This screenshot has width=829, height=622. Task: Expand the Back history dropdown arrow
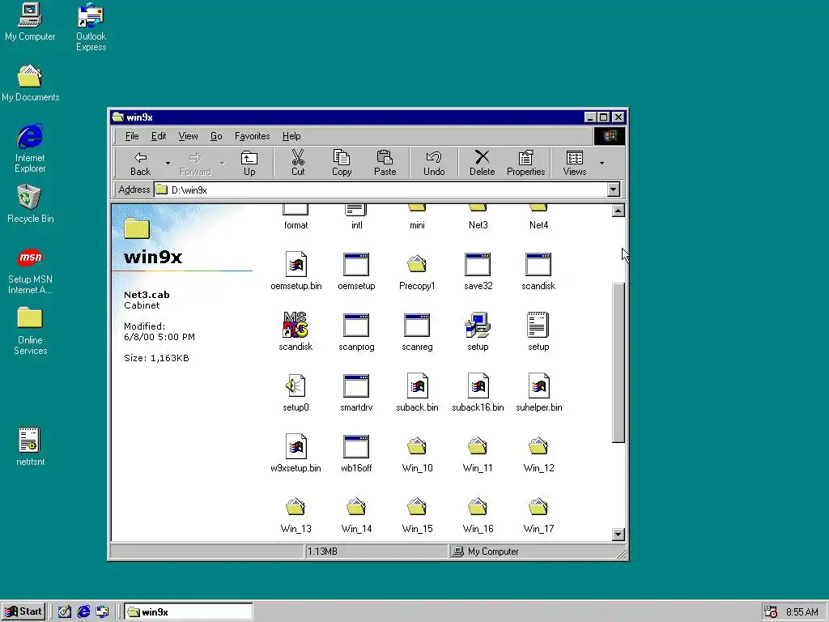point(168,163)
